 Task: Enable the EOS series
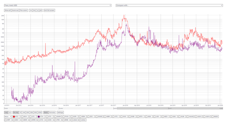point(49,120)
